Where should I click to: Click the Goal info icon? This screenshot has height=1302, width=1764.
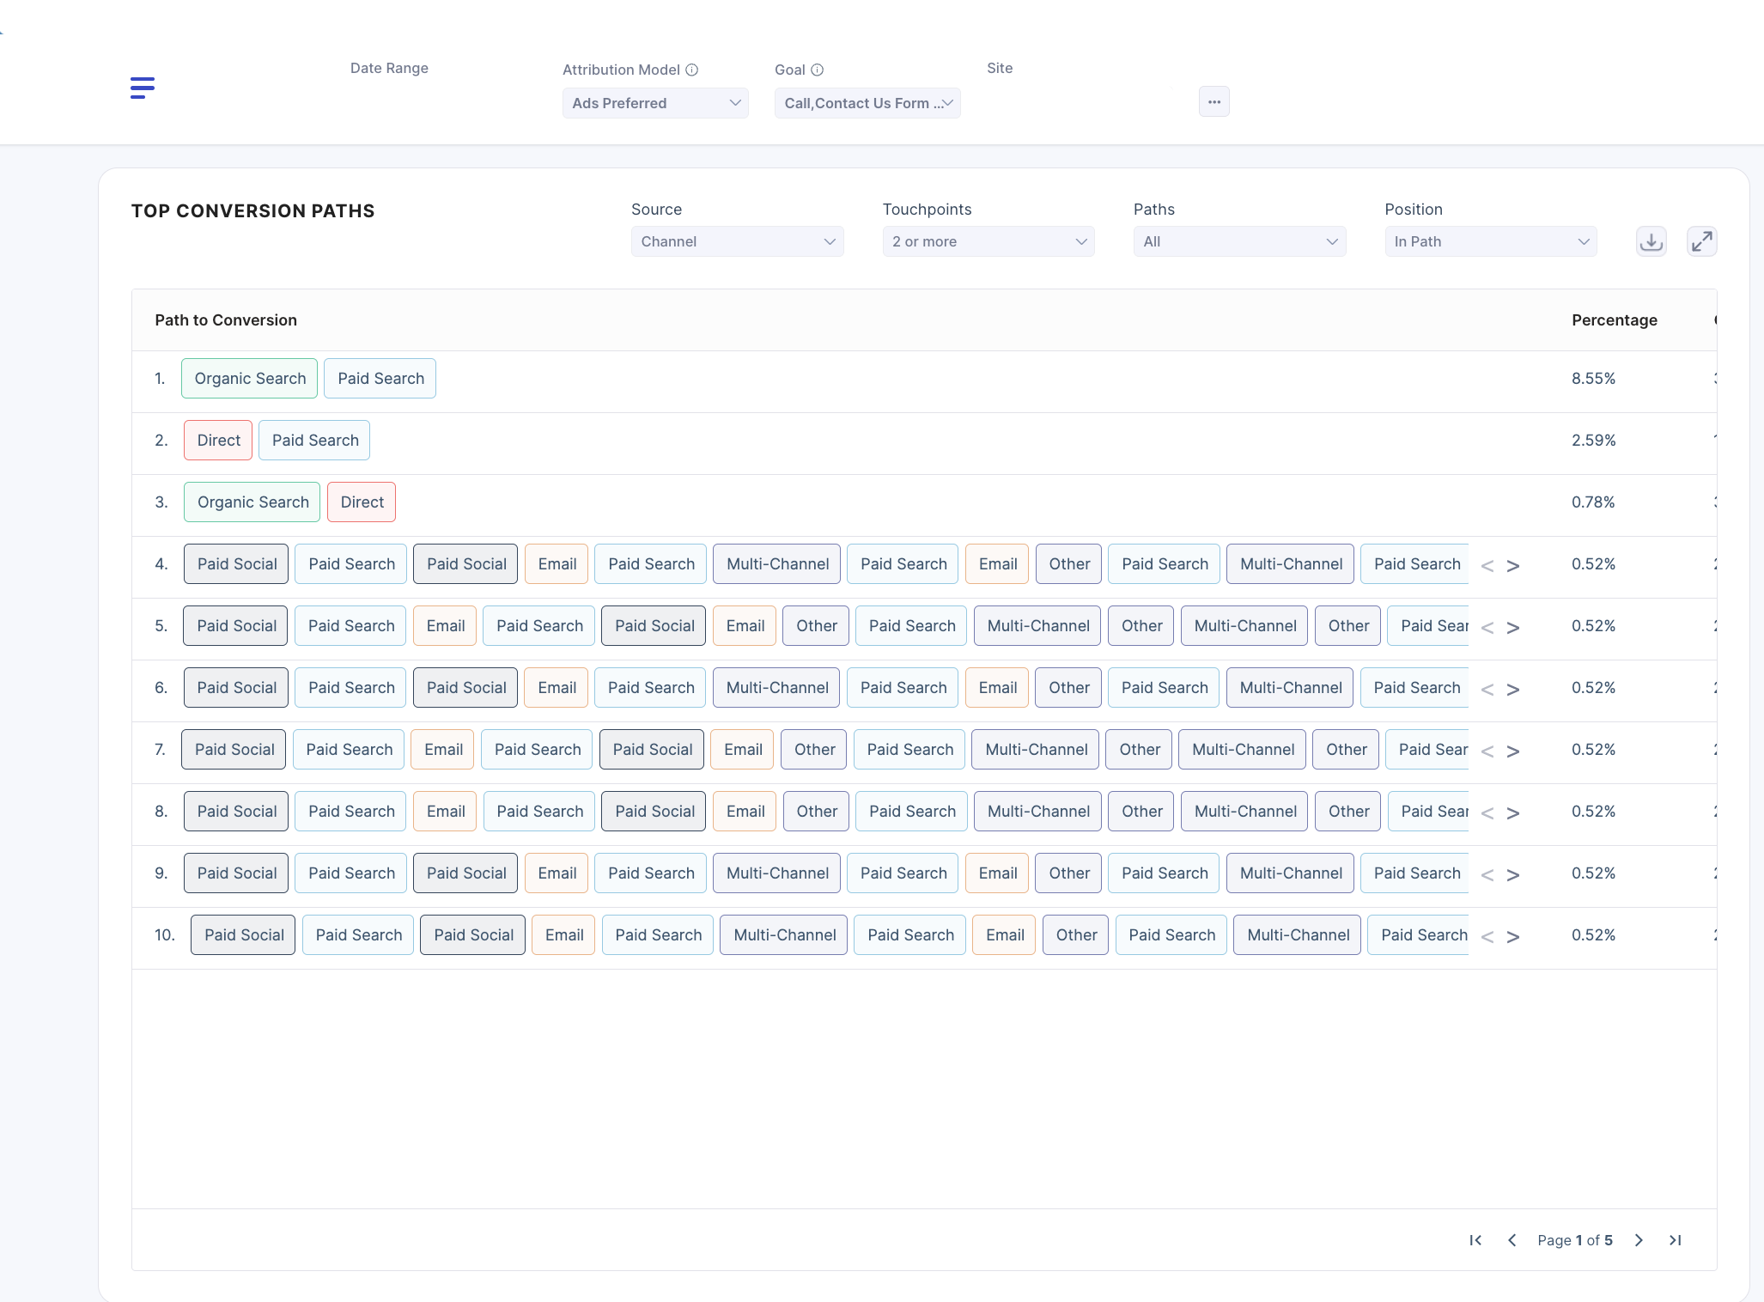pos(818,70)
